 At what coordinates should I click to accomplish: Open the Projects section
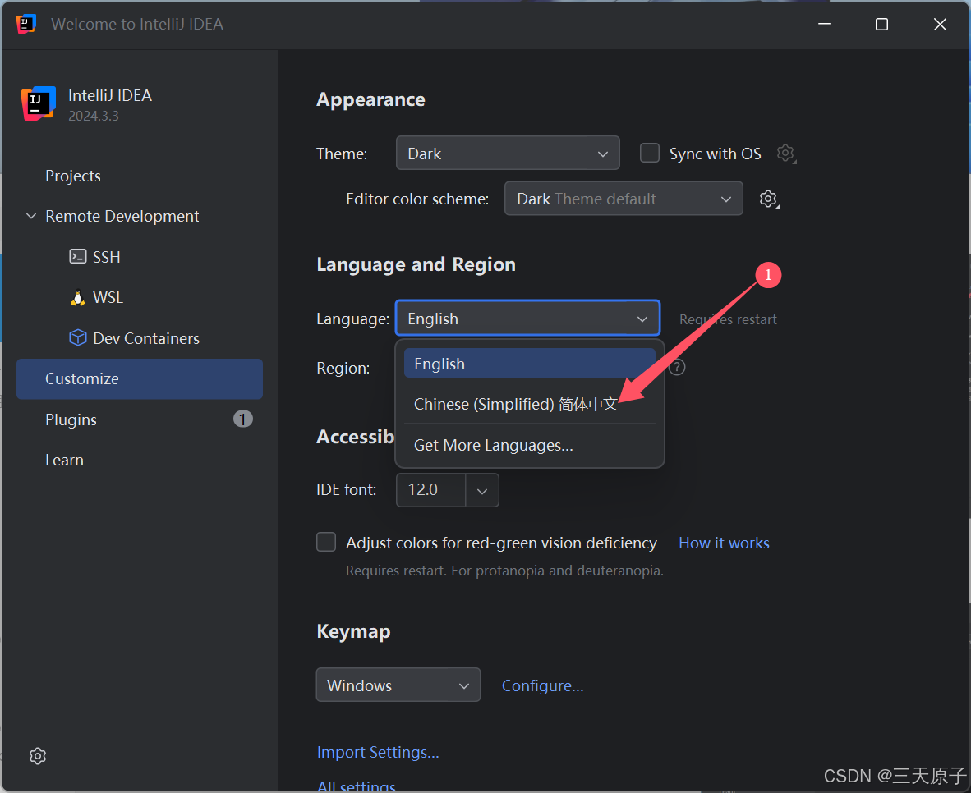tap(140, 176)
